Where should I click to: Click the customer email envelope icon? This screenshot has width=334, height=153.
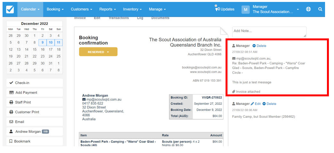(x=84, y=100)
